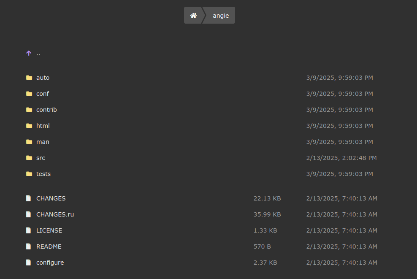Click the src folder modification date
Viewport: 417px width, 279px height.
pyautogui.click(x=341, y=158)
